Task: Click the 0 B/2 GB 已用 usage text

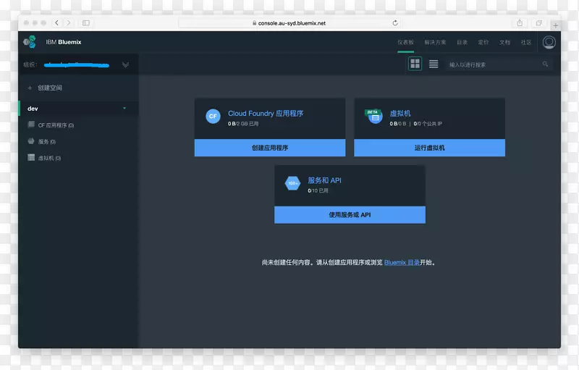Action: pyautogui.click(x=243, y=124)
